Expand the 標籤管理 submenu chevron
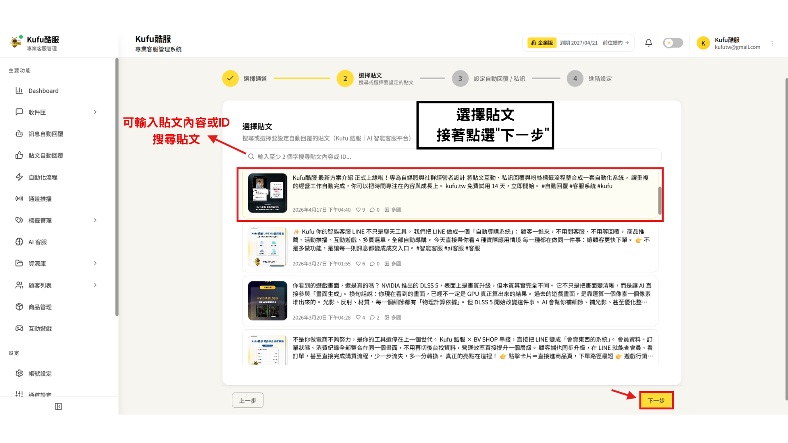 point(95,220)
